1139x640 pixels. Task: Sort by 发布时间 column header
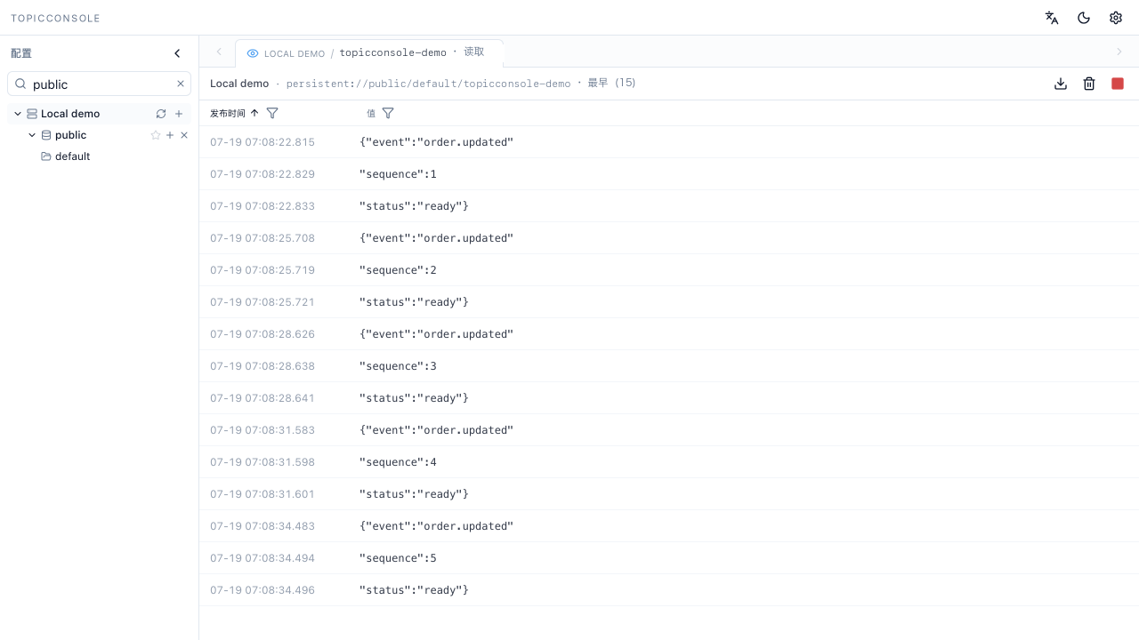228,113
